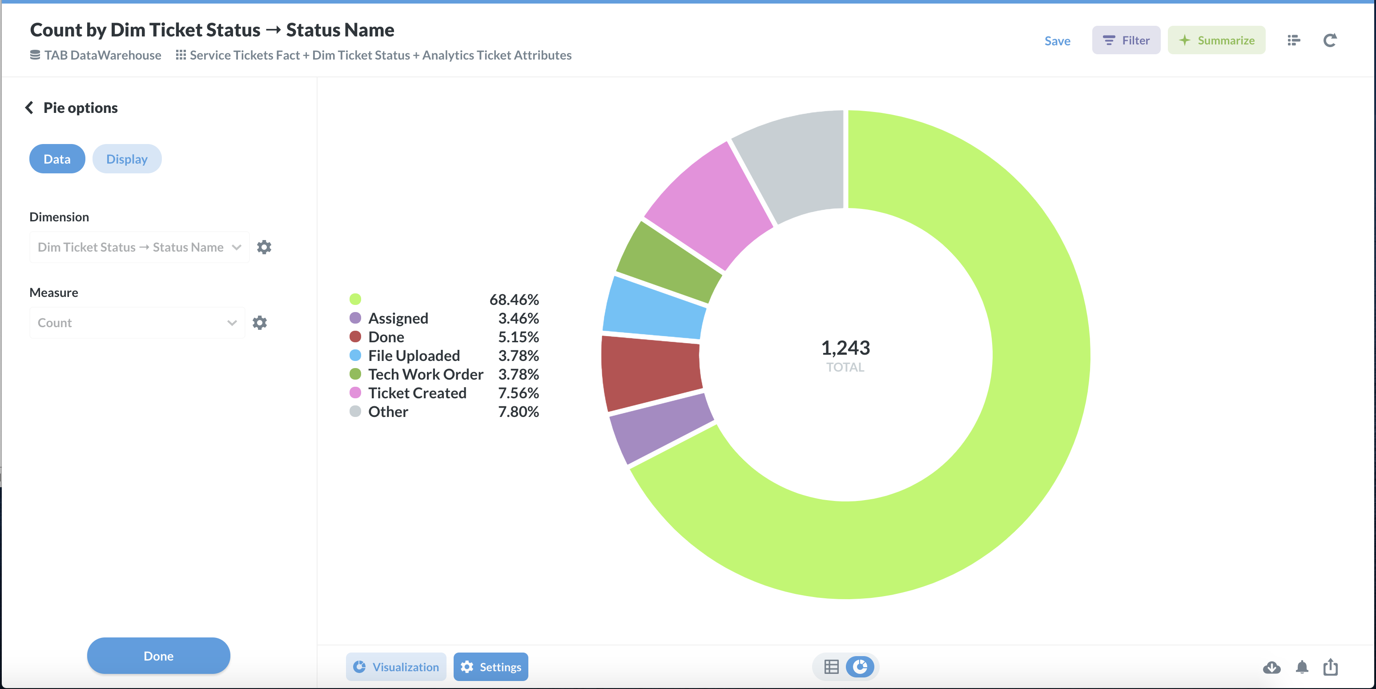Open Dimension settings gear

(265, 247)
